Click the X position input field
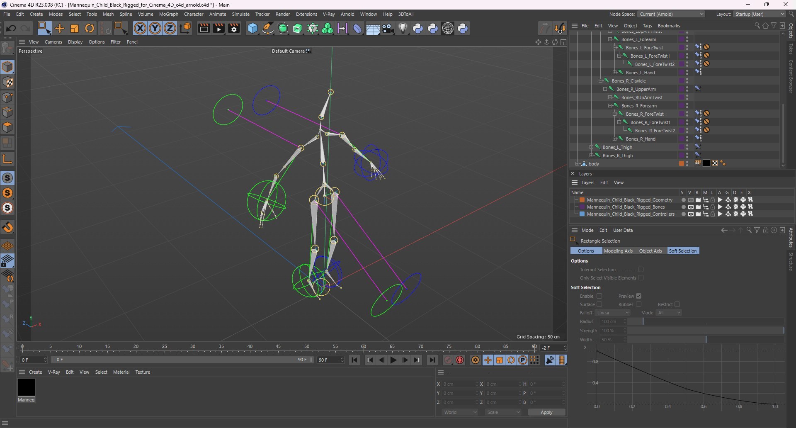This screenshot has height=428, width=796. coord(459,384)
